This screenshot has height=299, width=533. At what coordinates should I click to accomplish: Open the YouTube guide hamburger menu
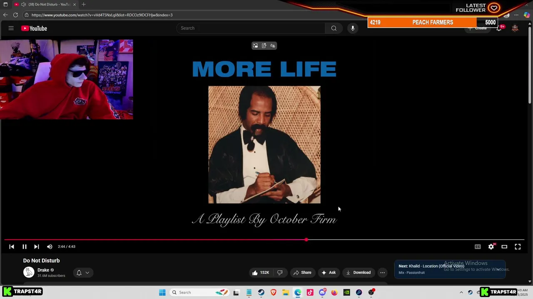(11, 28)
